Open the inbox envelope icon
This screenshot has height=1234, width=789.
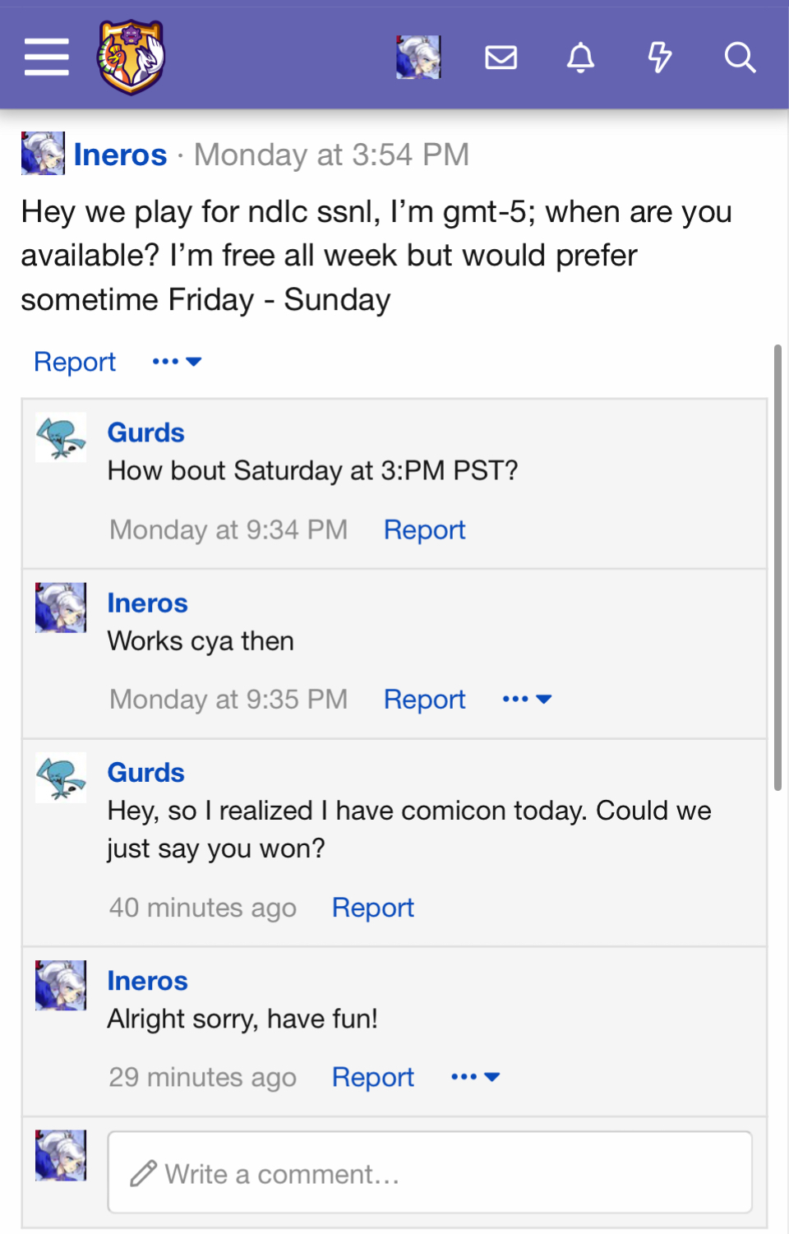pos(501,58)
